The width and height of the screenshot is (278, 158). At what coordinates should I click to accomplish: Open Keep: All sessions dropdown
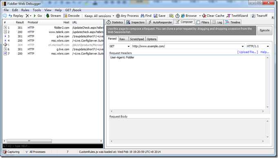99,16
